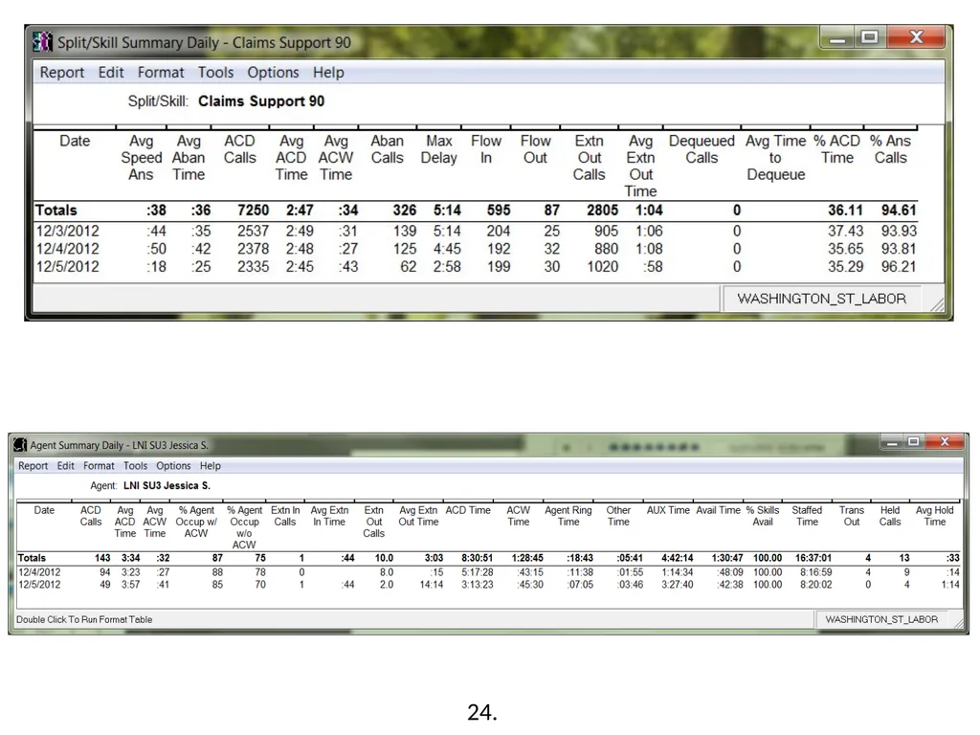The width and height of the screenshot is (980, 735).
Task: Click the Agent Summary window app icon
Action: point(20,444)
